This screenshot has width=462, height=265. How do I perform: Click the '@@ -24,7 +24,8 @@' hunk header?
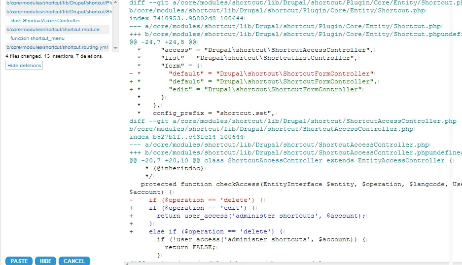(x=163, y=42)
